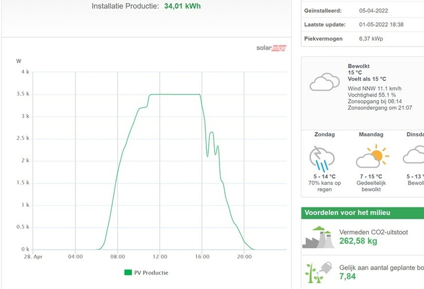Click Voordelen voor het milieu header
The width and height of the screenshot is (424, 289).
pos(347,213)
